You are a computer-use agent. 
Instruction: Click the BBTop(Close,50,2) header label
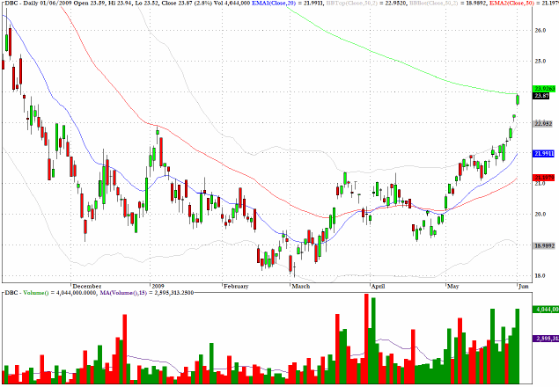pos(350,4)
